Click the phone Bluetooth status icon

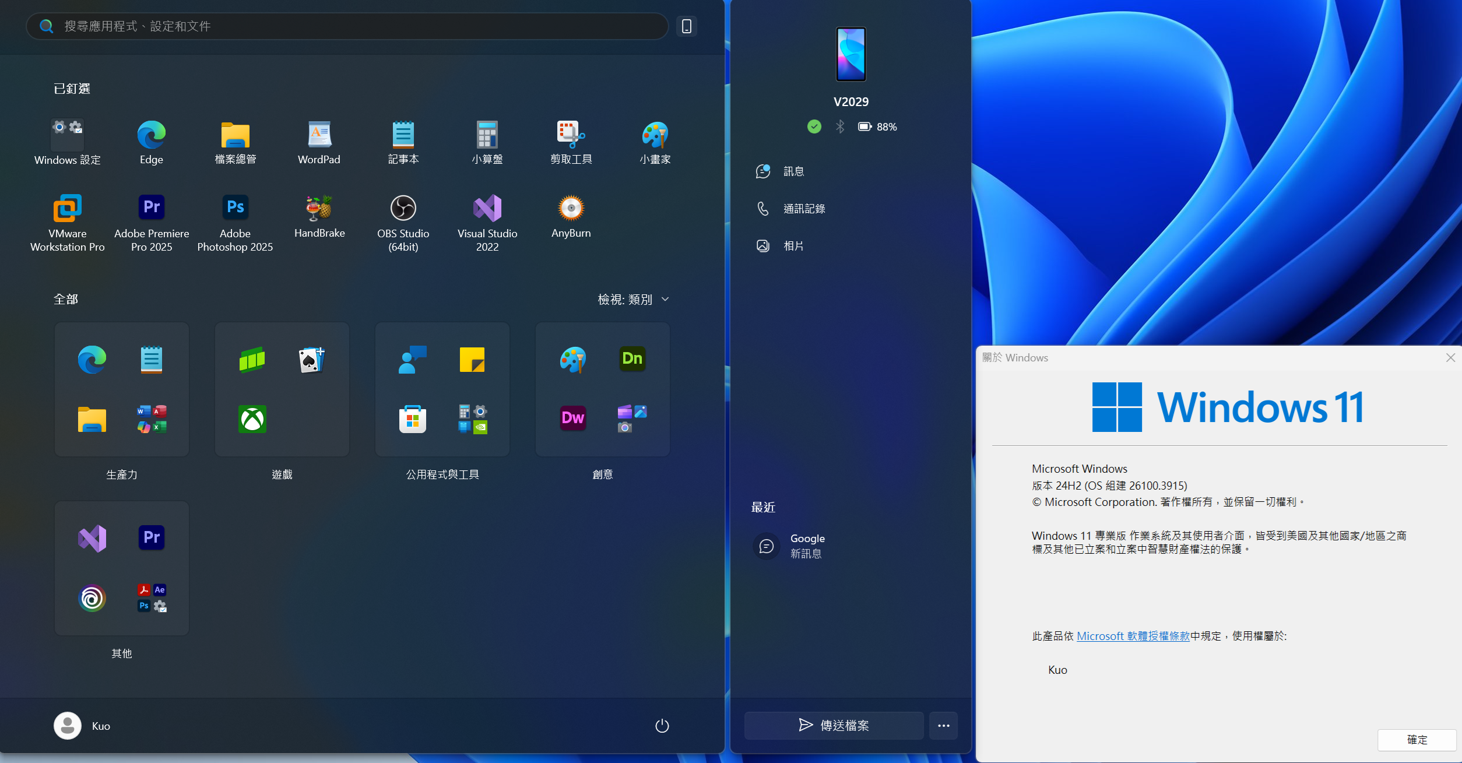pos(840,126)
